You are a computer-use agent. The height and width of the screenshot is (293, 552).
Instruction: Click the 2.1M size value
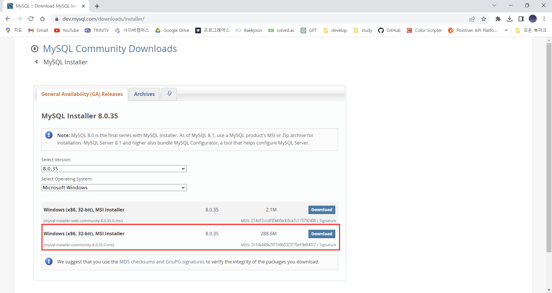point(271,210)
